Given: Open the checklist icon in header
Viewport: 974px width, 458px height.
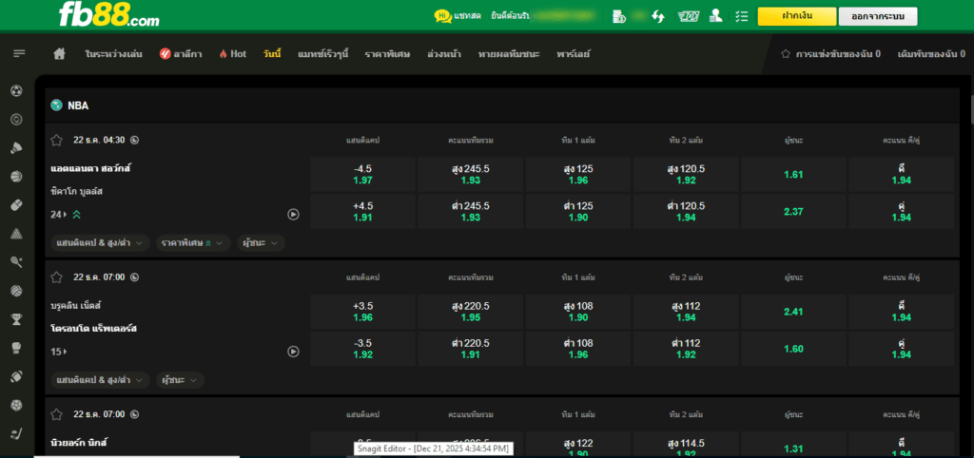Looking at the screenshot, I should [x=741, y=16].
